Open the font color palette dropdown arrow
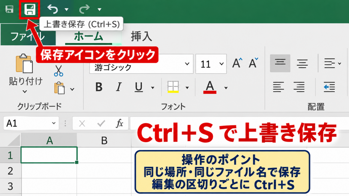349x196 pixels. (226, 88)
